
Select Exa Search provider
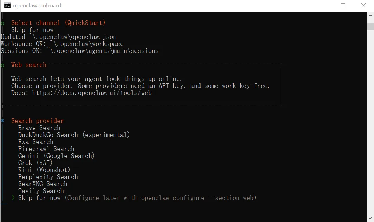coord(35,142)
